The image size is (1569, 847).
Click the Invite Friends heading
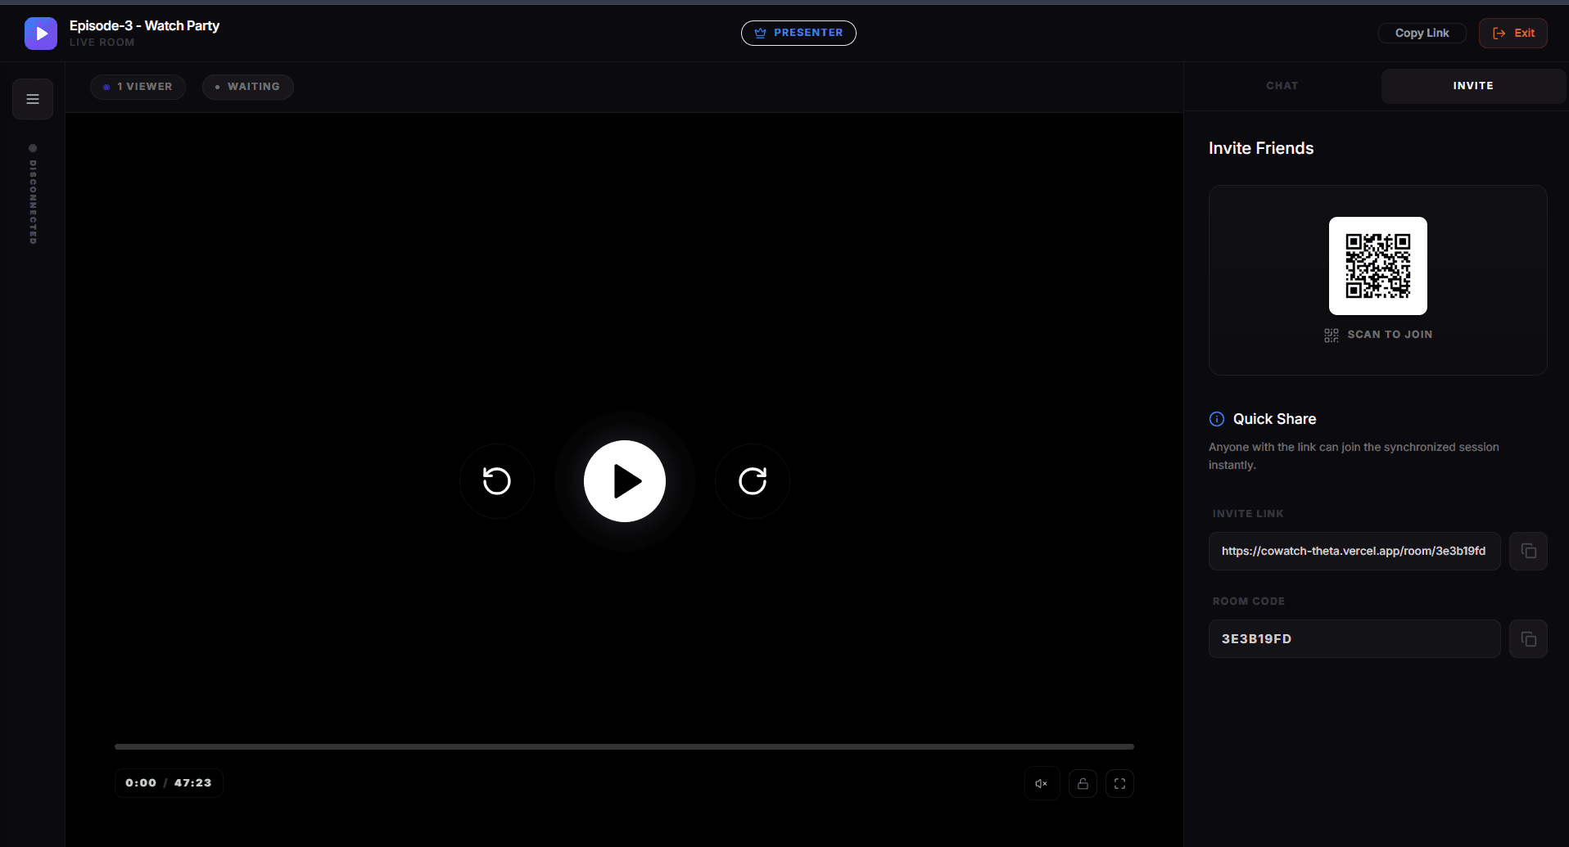(1261, 148)
